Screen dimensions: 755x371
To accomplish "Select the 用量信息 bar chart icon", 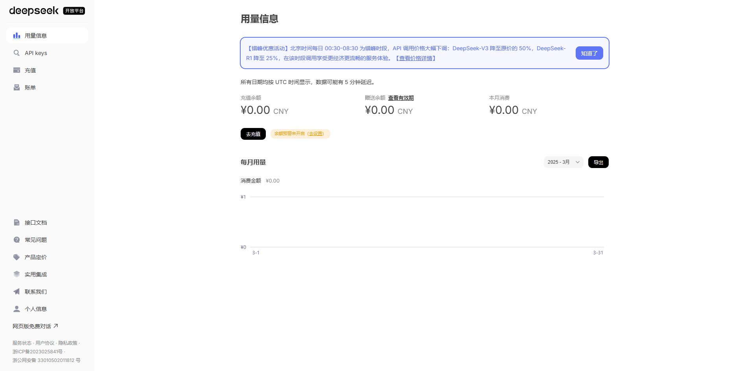I will (x=17, y=35).
